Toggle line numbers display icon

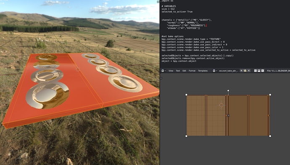[256, 71]
